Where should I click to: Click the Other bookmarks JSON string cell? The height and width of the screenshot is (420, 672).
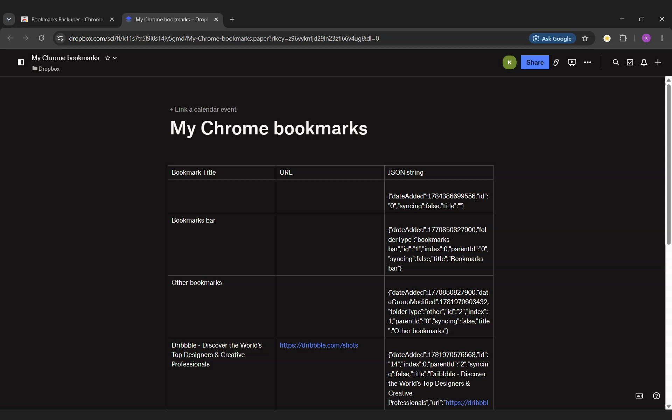(x=439, y=307)
